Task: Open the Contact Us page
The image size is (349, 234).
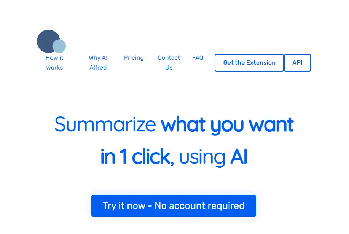Action: pyautogui.click(x=169, y=62)
